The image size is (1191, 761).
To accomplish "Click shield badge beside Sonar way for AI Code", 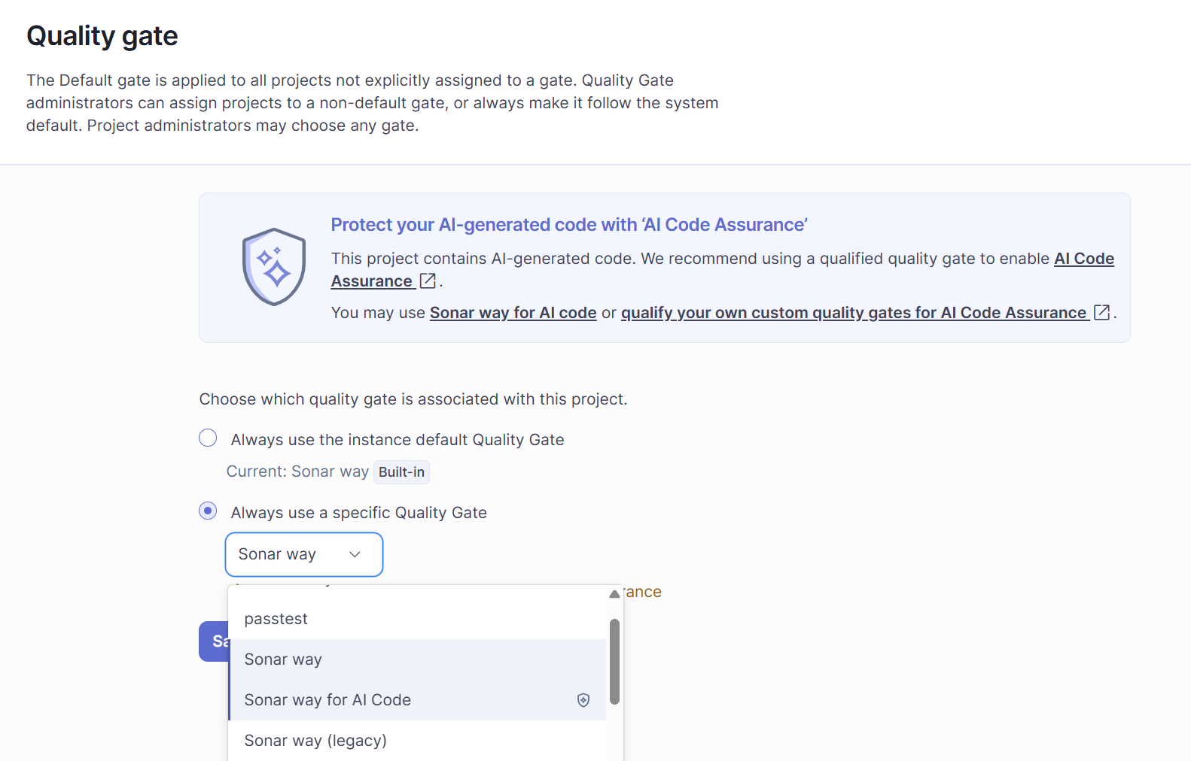I will pyautogui.click(x=583, y=700).
